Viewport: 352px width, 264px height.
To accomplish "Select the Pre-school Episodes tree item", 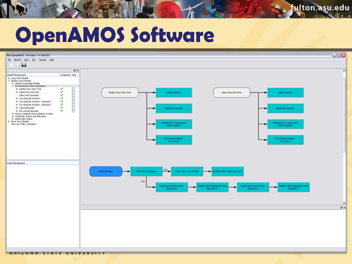I will pos(29,111).
